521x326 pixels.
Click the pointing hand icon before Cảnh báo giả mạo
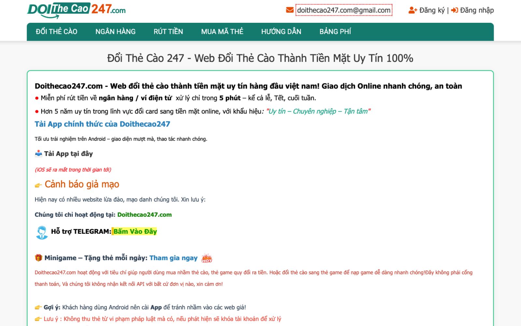(38, 185)
